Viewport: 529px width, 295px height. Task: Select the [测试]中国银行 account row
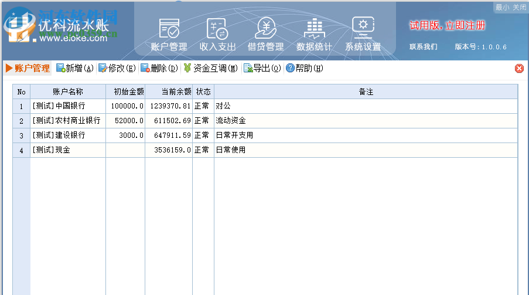265,106
